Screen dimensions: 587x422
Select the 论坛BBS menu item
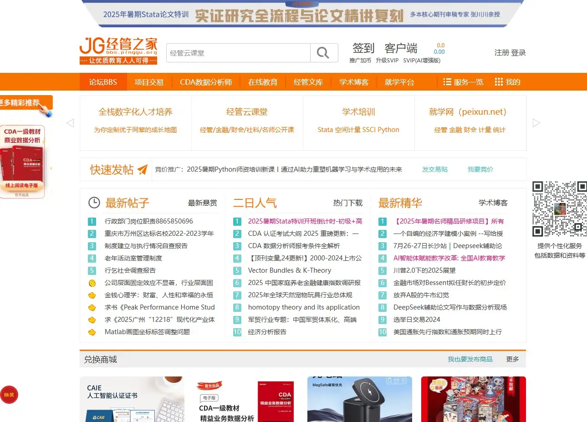(102, 82)
